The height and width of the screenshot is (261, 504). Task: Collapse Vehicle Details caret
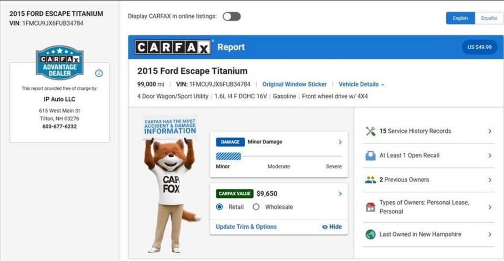pos(383,85)
